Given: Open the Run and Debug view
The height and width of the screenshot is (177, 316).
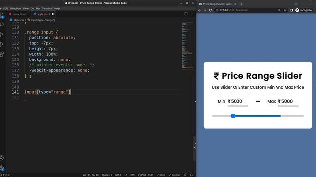Looking at the screenshot, I should pos(2,44).
